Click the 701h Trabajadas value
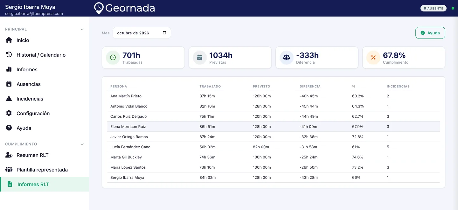 (x=131, y=55)
